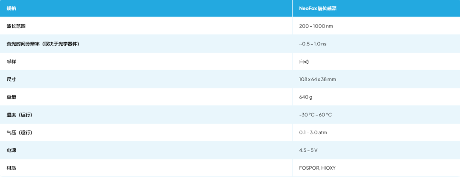Click the ~0.5 – 1.0 ns value
This screenshot has width=460, height=177.
(313, 44)
